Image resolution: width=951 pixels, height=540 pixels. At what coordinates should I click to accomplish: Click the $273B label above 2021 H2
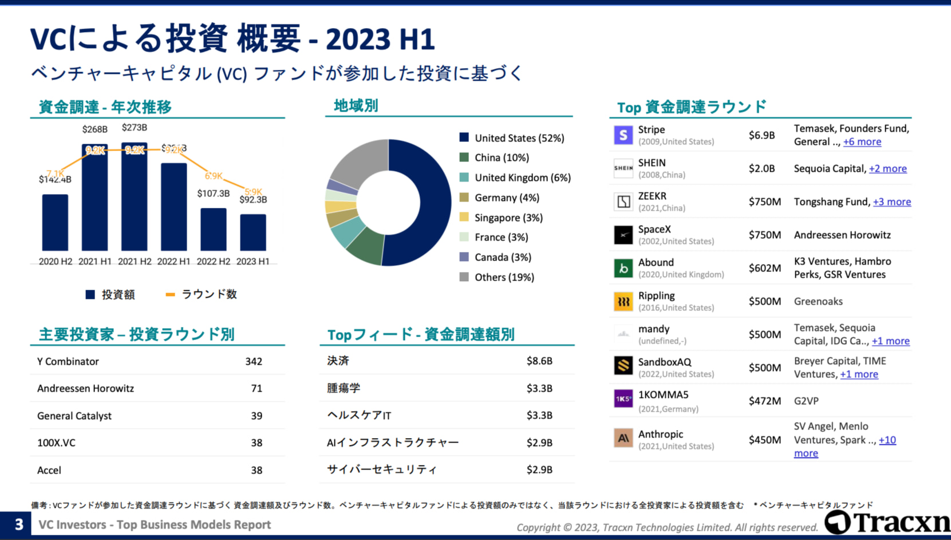[135, 128]
